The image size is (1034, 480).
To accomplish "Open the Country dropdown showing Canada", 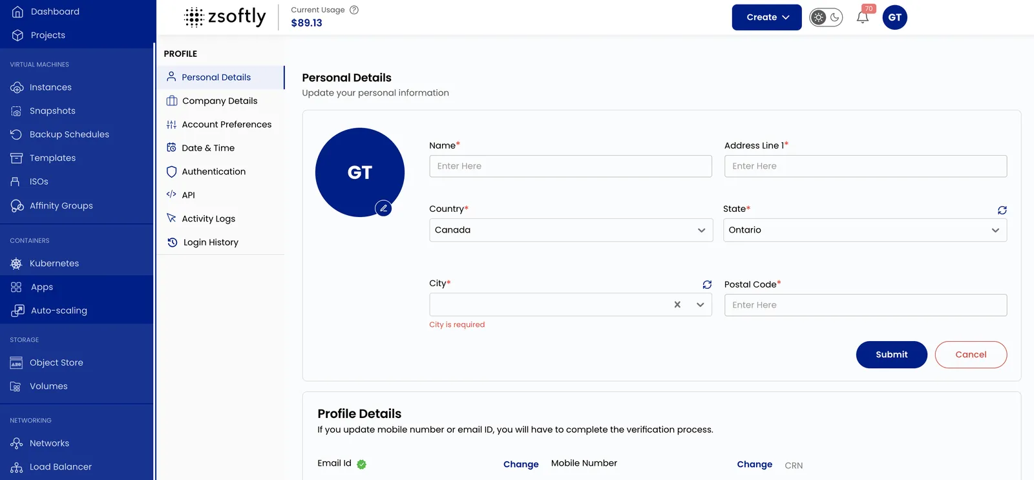I will pos(571,230).
